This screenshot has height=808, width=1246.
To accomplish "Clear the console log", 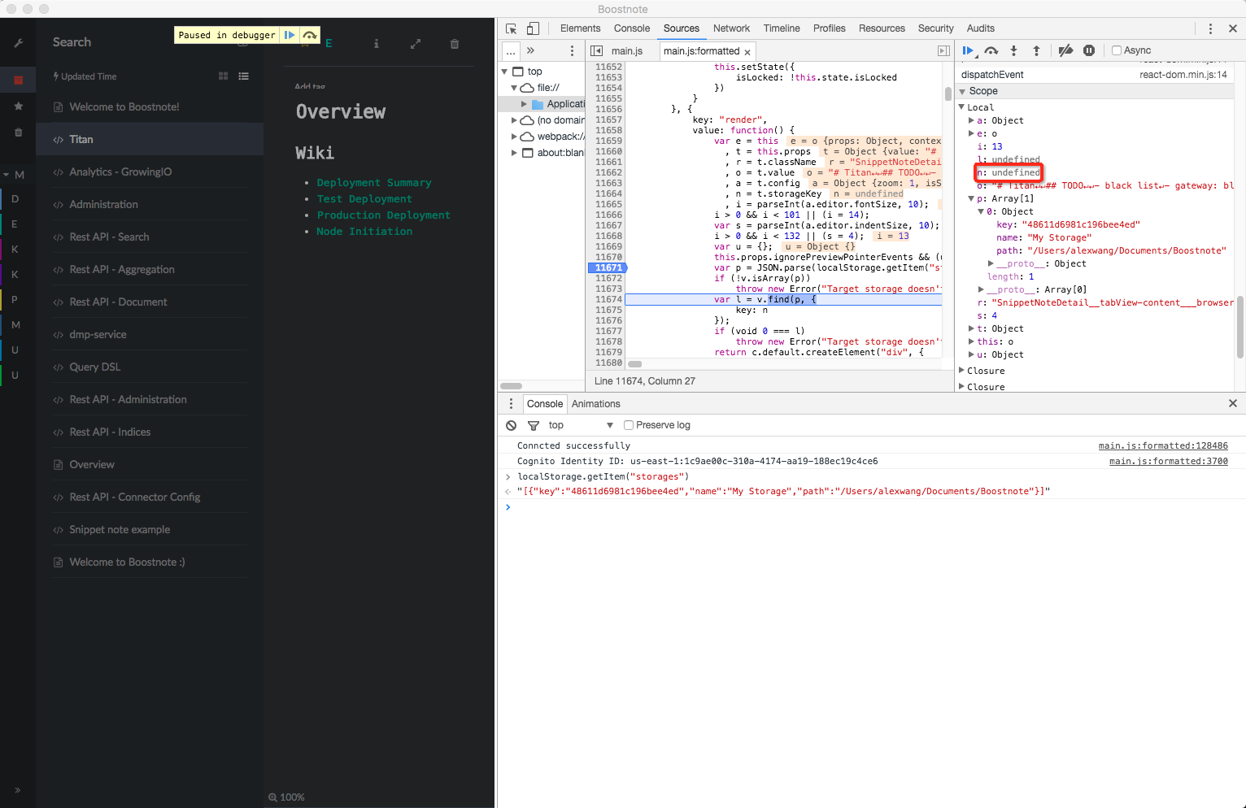I will point(511,425).
